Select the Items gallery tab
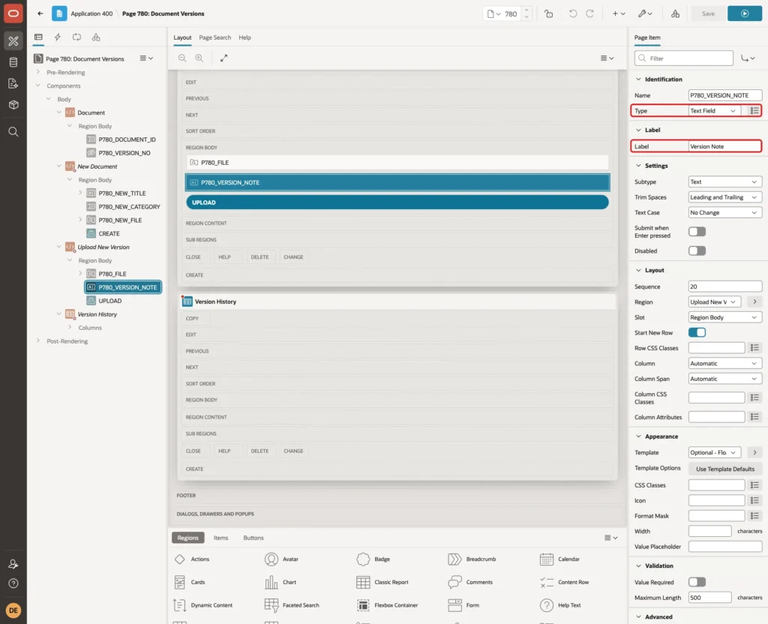Image resolution: width=768 pixels, height=624 pixels. click(x=221, y=538)
